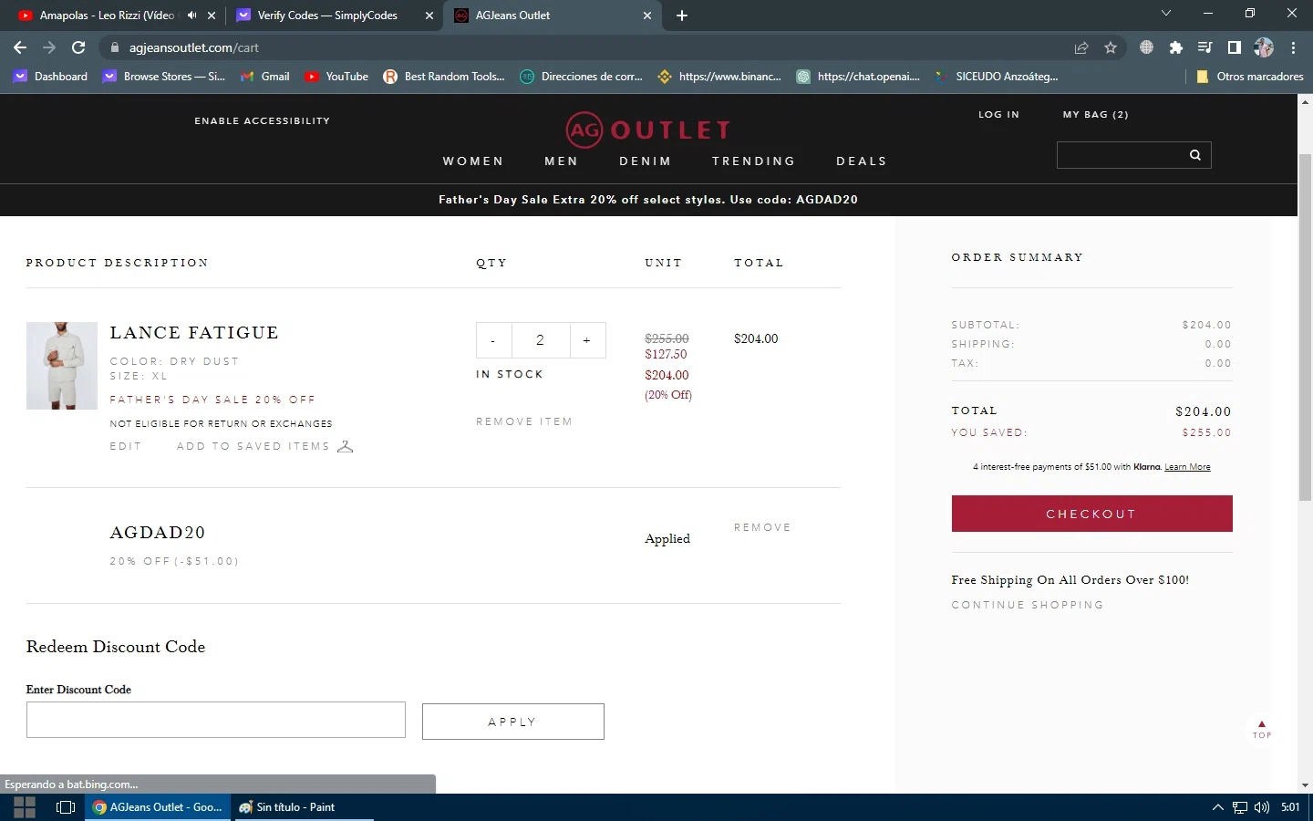1313x821 pixels.
Task: Open the WOMEN menu
Action: click(x=473, y=161)
